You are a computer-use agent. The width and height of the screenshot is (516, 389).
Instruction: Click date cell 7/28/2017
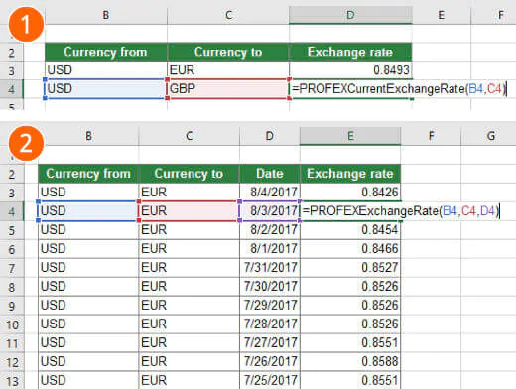click(x=270, y=324)
